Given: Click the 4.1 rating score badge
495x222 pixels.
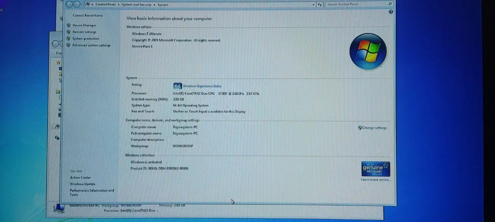Looking at the screenshot, I should (178, 86).
